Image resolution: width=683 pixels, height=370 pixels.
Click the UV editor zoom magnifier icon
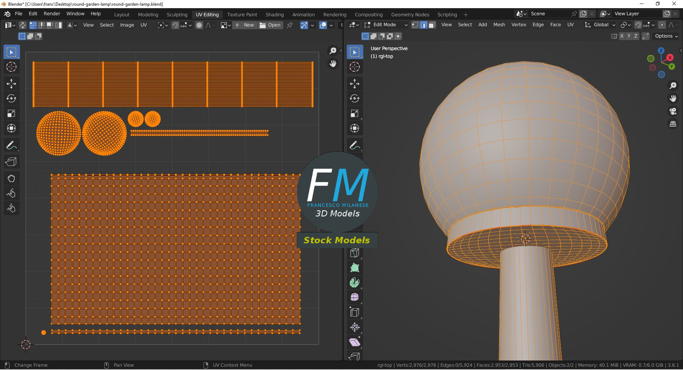click(x=333, y=51)
